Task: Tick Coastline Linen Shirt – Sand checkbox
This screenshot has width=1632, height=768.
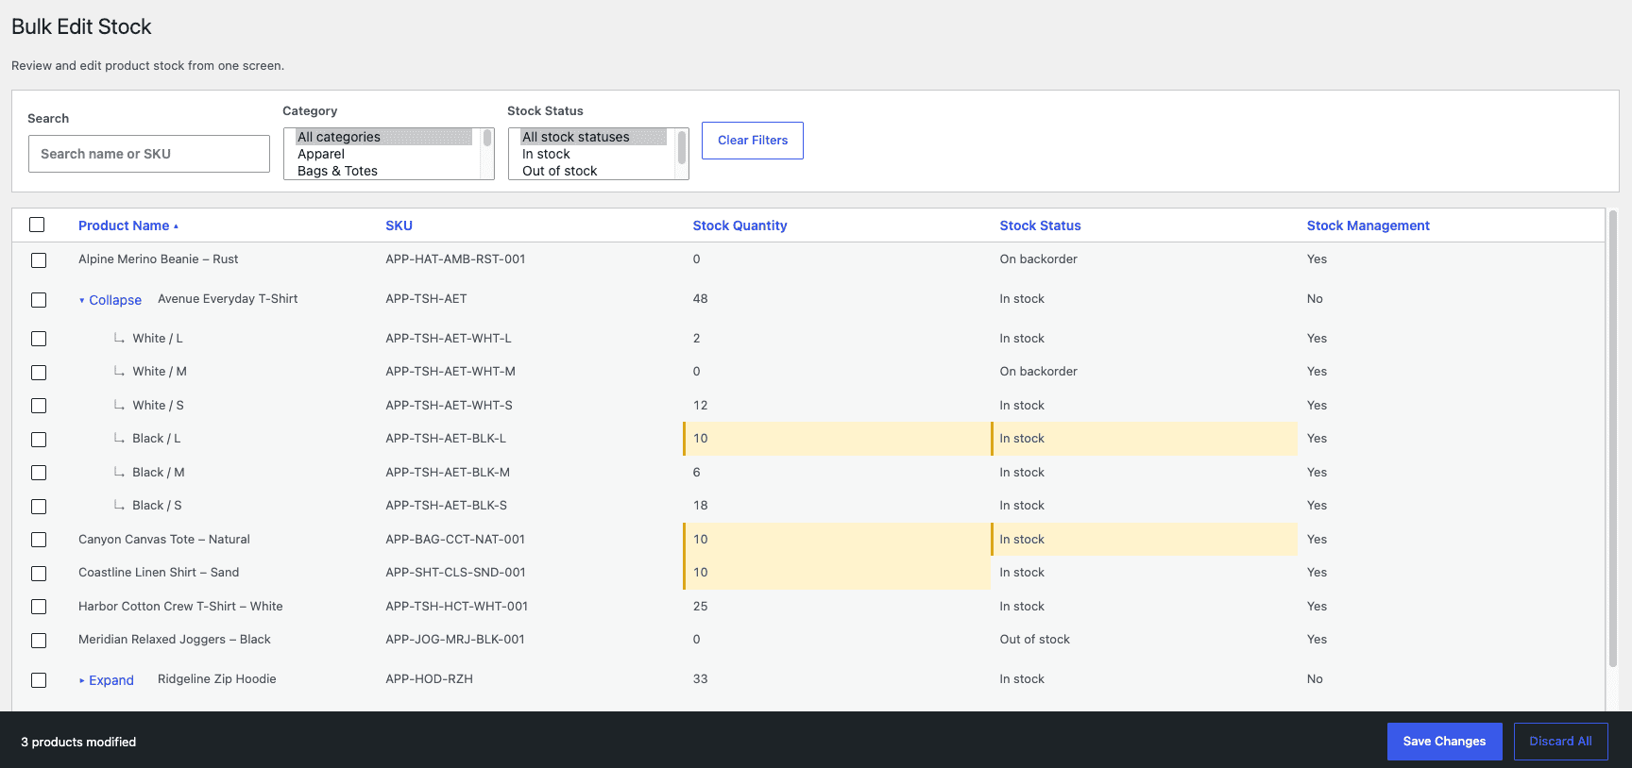Action: click(x=39, y=574)
